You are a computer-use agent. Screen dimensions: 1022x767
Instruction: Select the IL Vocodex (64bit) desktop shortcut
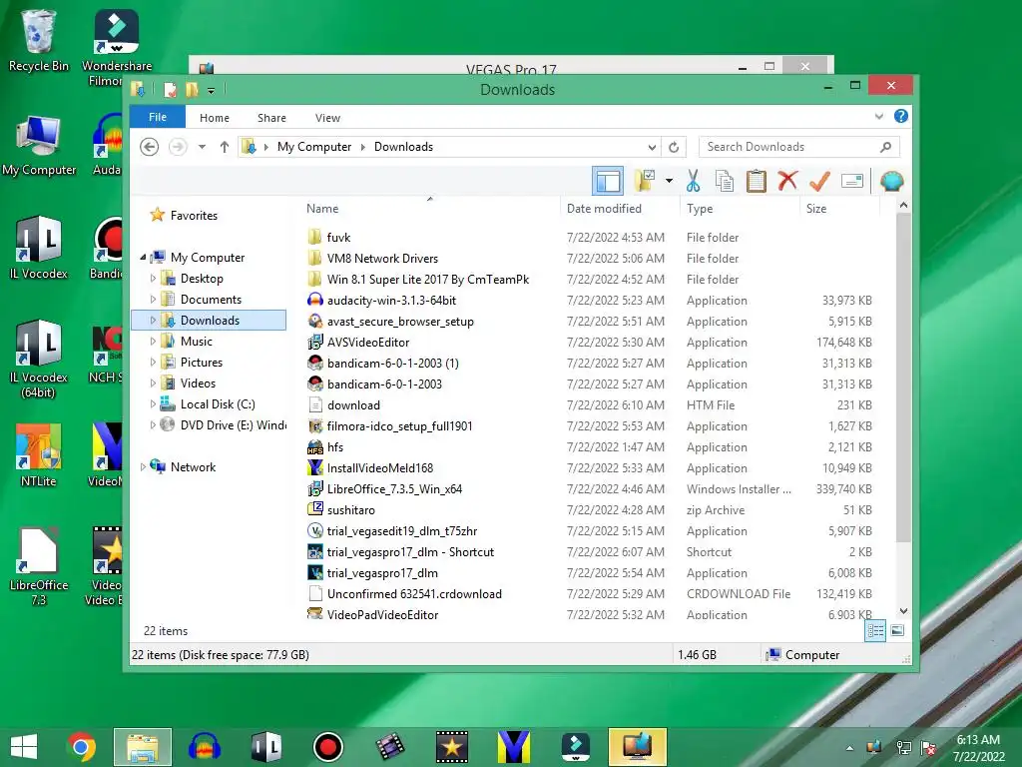pyautogui.click(x=39, y=359)
